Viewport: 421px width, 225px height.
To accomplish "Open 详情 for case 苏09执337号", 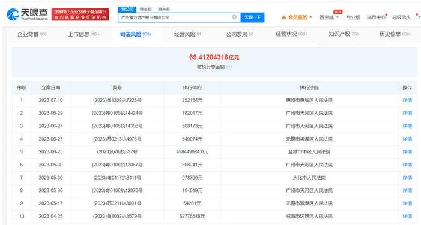I will pyautogui.click(x=407, y=151).
